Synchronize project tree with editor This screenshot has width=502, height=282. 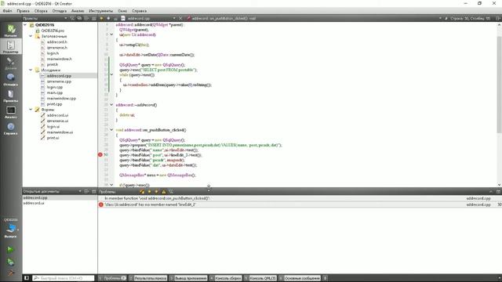pyautogui.click(x=79, y=19)
